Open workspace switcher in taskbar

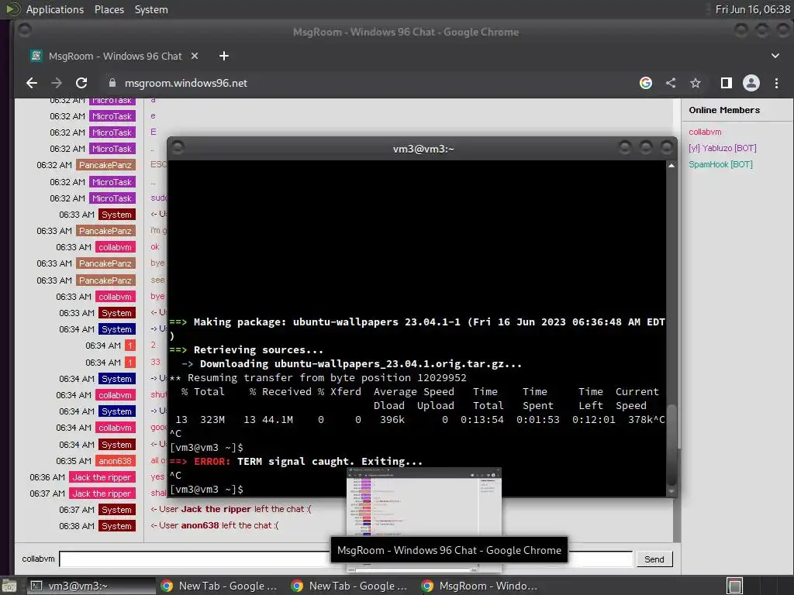[x=734, y=586]
